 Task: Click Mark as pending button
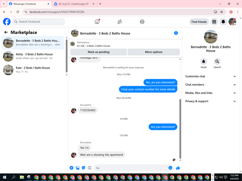99,52
